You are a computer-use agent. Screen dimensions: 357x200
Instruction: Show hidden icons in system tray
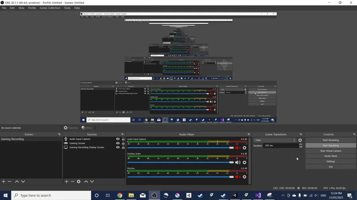[283, 195]
